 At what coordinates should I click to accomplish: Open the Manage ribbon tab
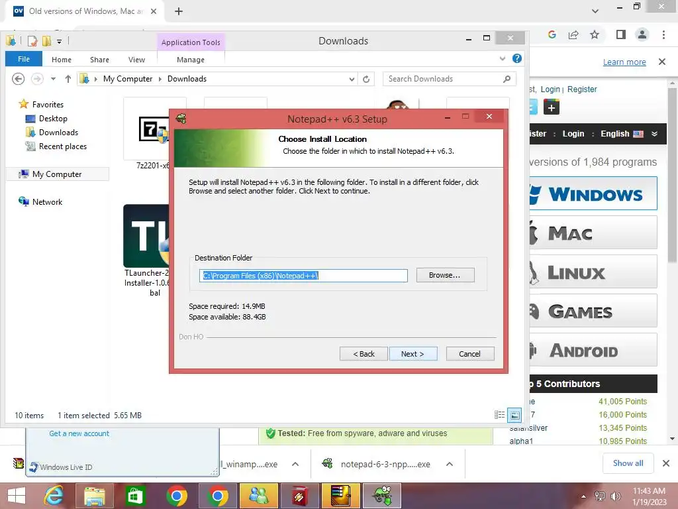coord(190,59)
